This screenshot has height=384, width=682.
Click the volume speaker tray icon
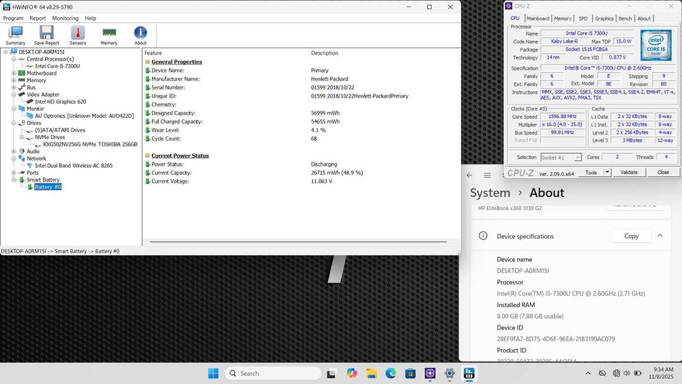tap(627, 373)
